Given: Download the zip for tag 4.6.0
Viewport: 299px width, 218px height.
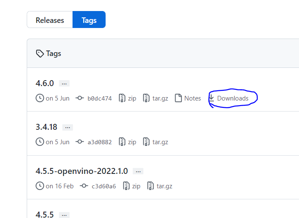Looking at the screenshot, I should point(132,98).
